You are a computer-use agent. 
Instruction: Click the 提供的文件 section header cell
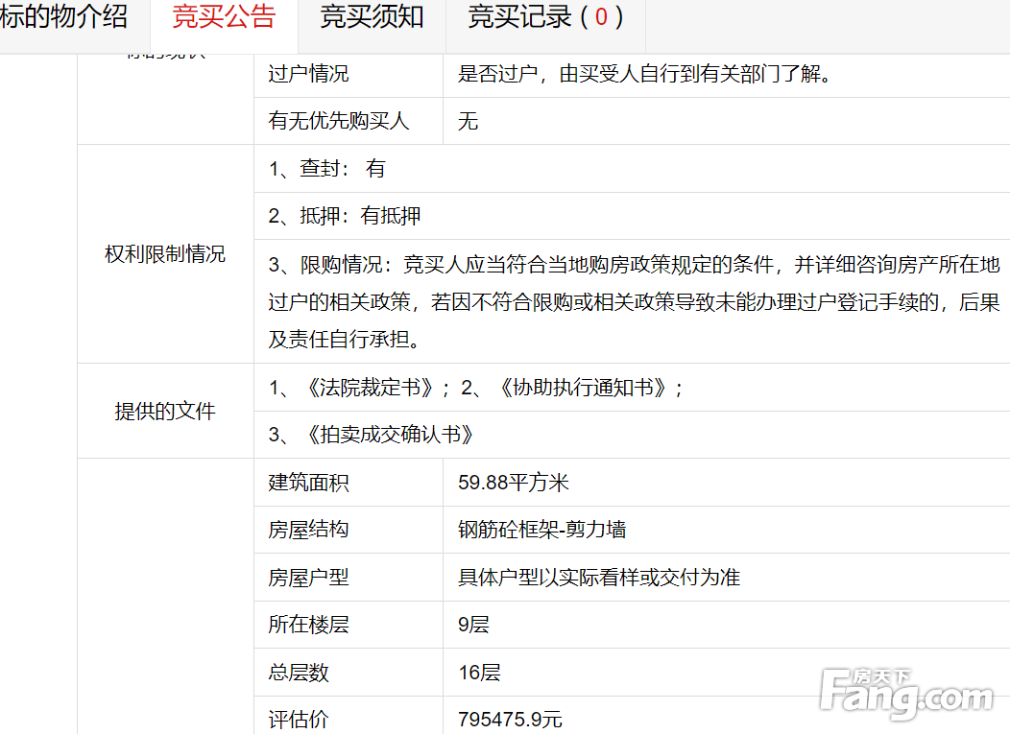(165, 412)
